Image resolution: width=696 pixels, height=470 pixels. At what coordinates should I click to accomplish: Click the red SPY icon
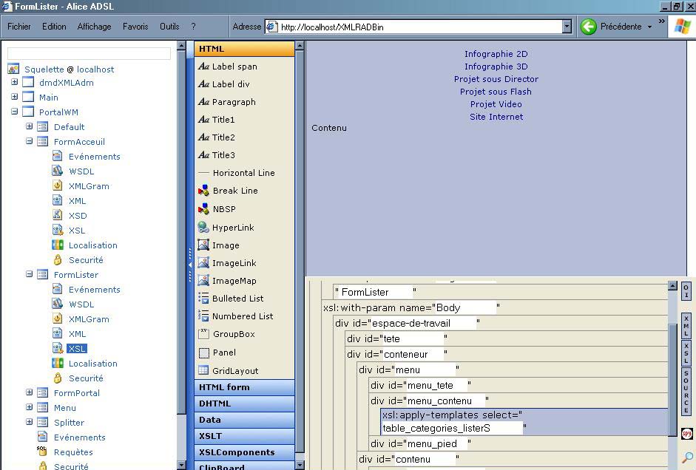(686, 434)
